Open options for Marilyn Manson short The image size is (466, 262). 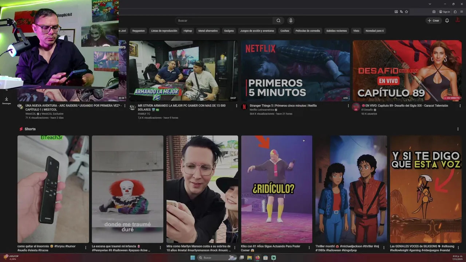coord(235,248)
